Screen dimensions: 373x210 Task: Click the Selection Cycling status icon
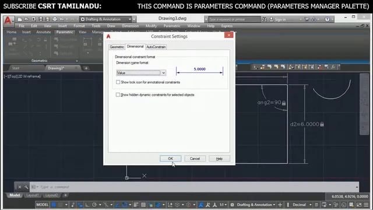tap(151, 205)
